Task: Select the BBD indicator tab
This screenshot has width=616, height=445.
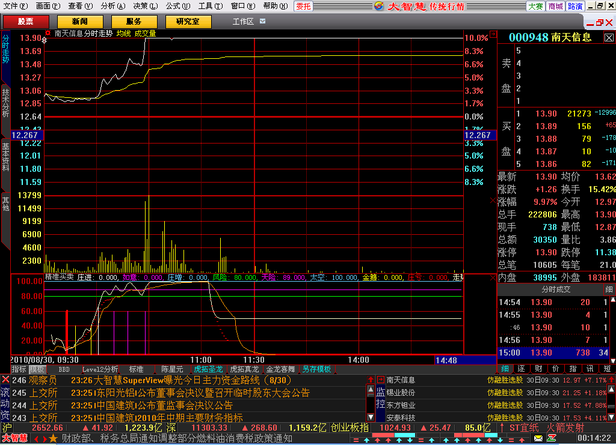Action: tap(64, 369)
